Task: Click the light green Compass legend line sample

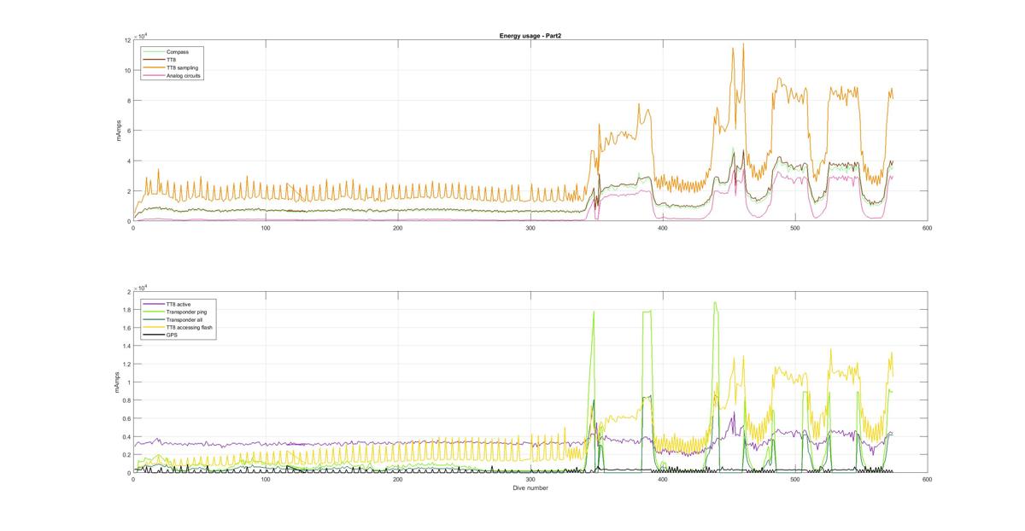Action: coord(155,52)
